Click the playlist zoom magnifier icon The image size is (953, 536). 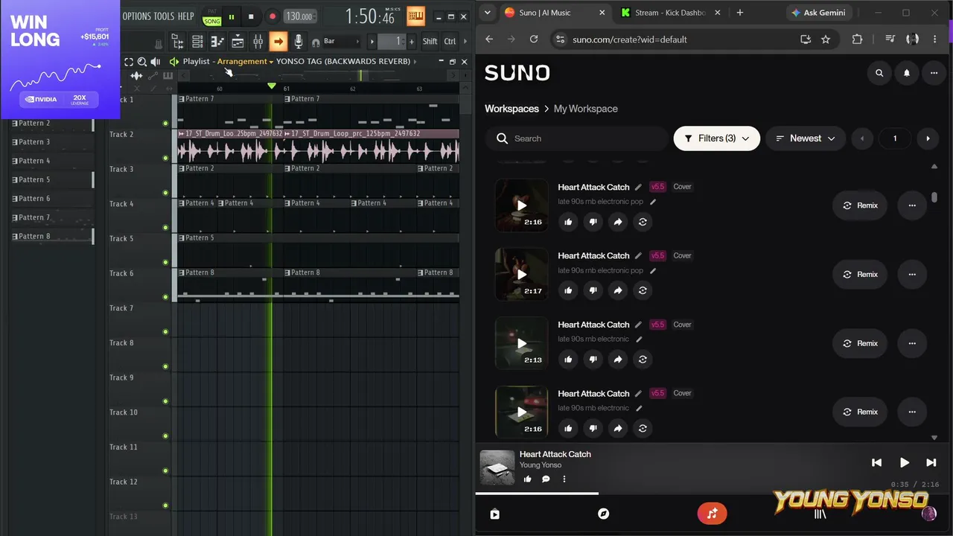point(141,62)
